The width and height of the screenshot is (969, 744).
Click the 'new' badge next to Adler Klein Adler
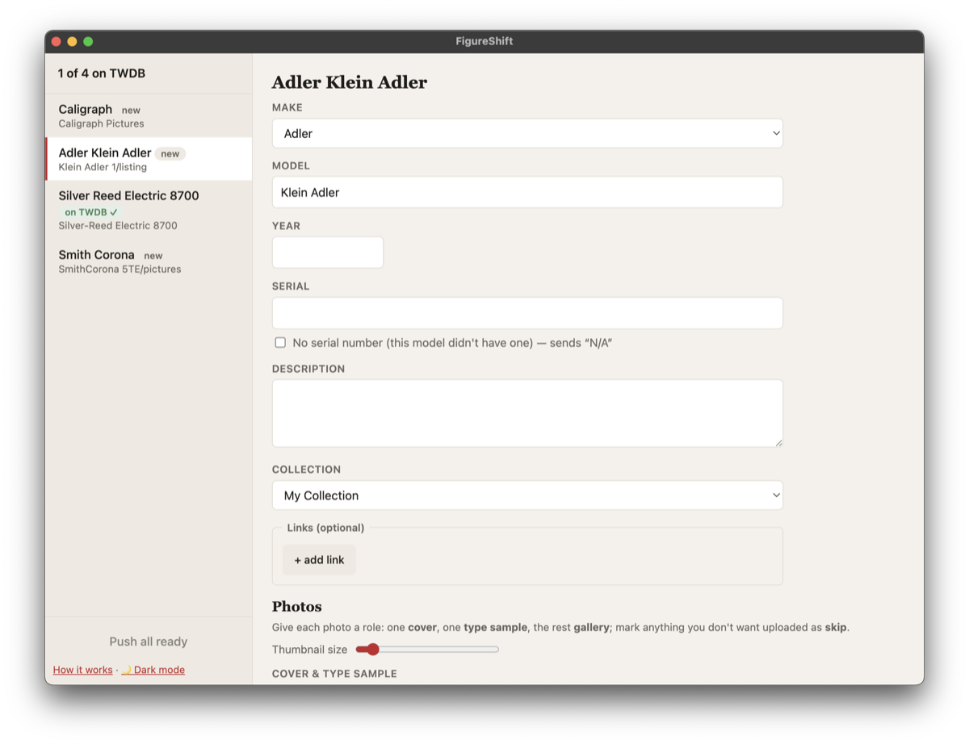(170, 153)
